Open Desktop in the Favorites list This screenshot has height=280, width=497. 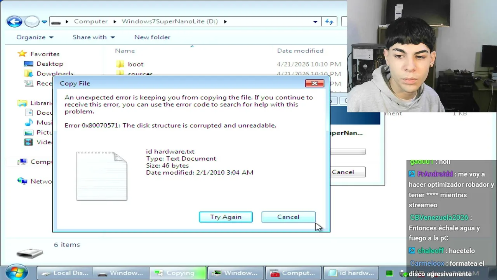pos(50,64)
